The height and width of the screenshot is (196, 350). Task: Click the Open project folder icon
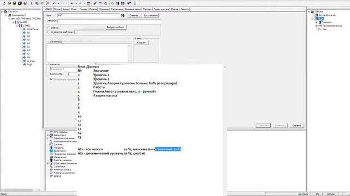coord(9,3)
